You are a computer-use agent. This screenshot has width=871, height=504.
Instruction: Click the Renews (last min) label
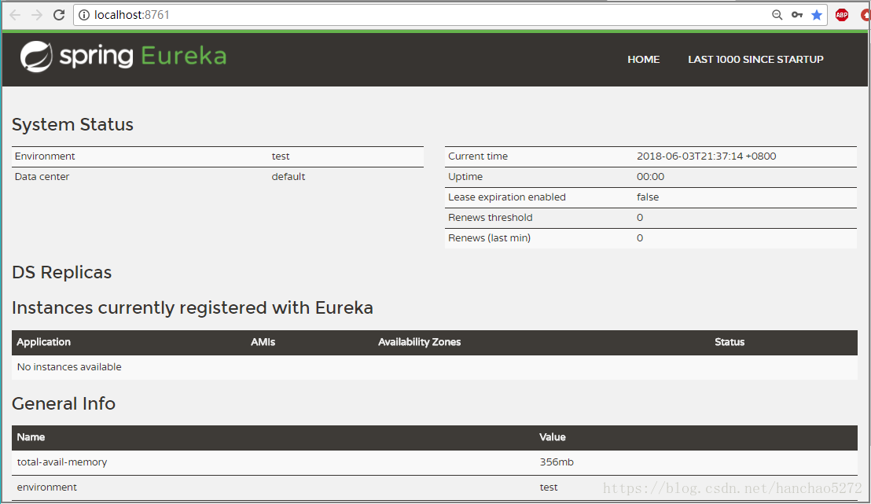tap(490, 237)
